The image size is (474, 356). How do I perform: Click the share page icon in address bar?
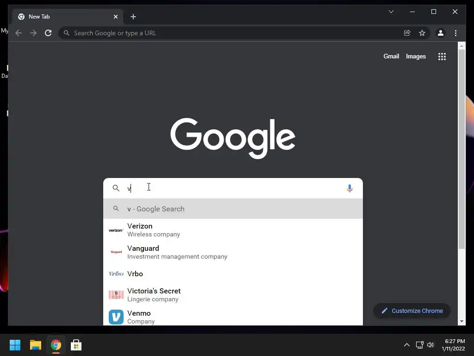tap(407, 33)
